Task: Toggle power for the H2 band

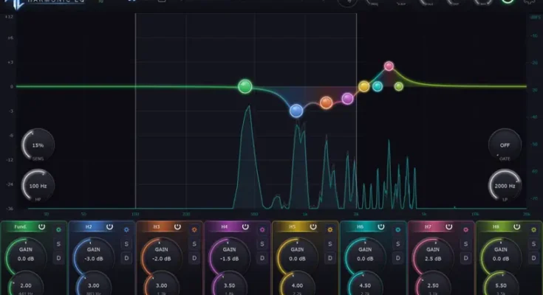Action: tap(109, 227)
